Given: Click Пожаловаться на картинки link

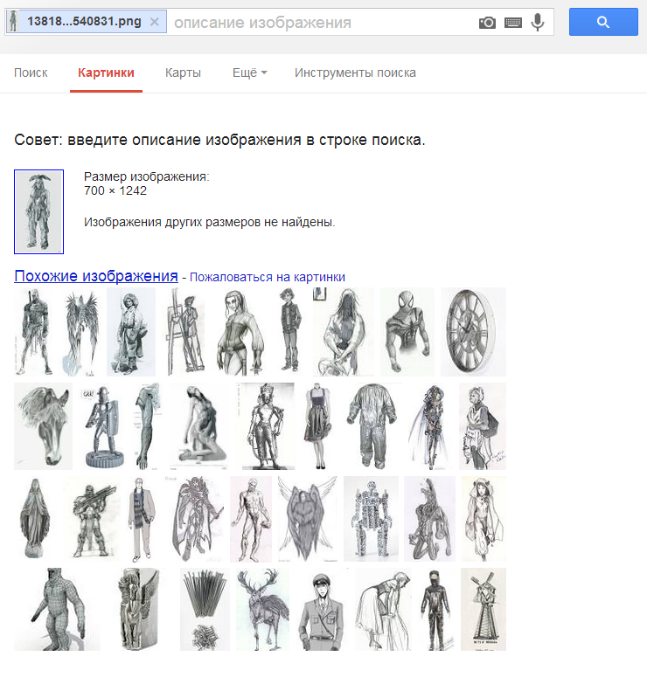Looking at the screenshot, I should [268, 277].
